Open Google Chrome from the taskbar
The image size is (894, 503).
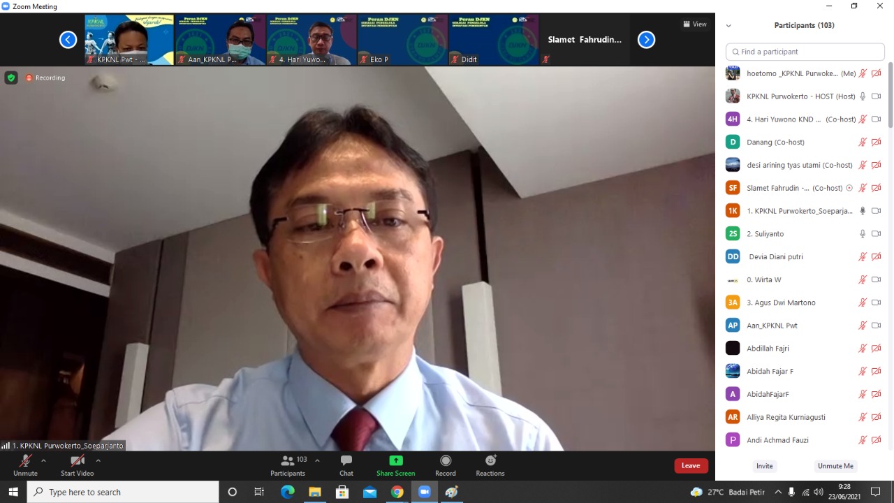click(397, 492)
